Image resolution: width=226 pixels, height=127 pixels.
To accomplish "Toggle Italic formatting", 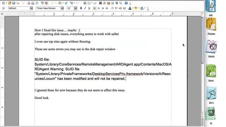I will pos(85,8).
